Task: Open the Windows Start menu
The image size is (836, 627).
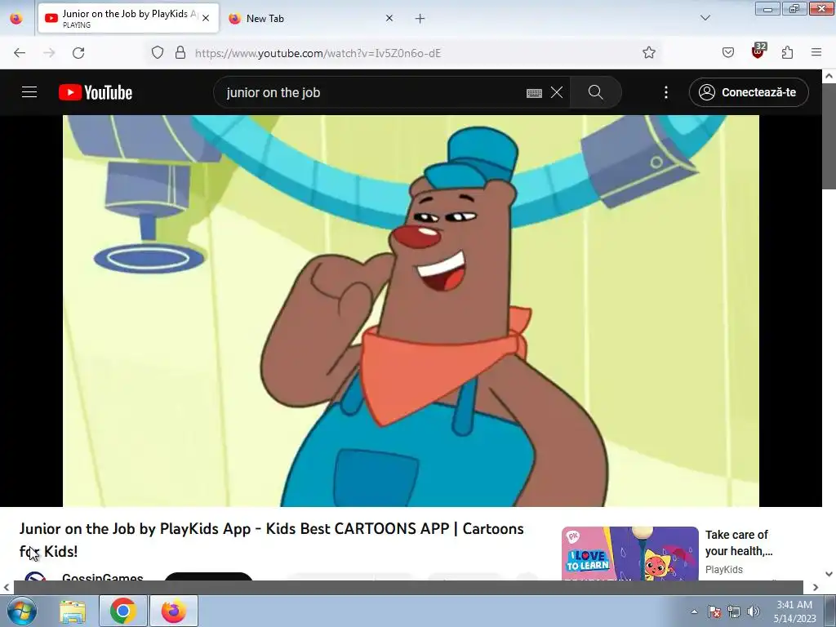Action: pos(22,611)
